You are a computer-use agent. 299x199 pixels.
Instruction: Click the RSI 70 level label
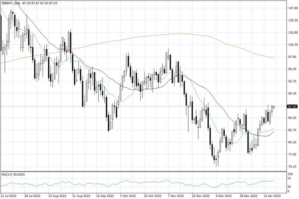(x=290, y=179)
